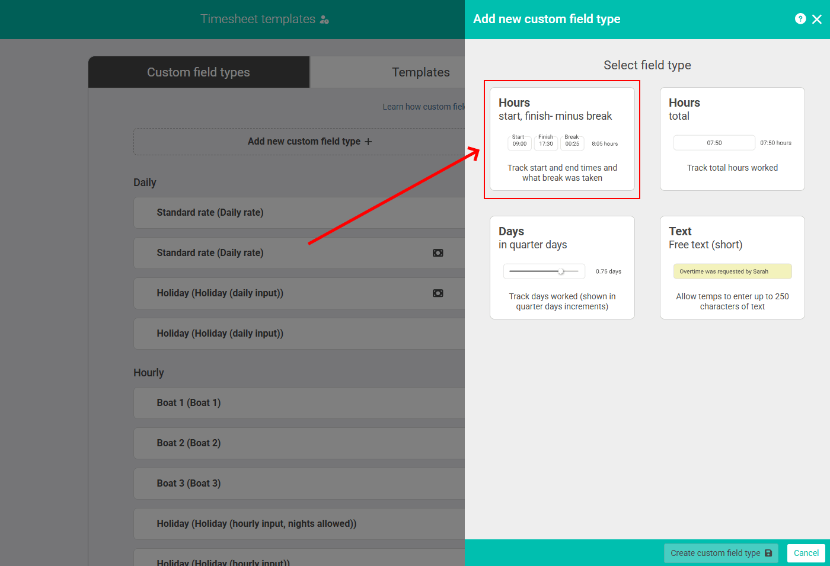Click the 07:50 hours input field
This screenshot has height=566, width=830.
(x=714, y=142)
